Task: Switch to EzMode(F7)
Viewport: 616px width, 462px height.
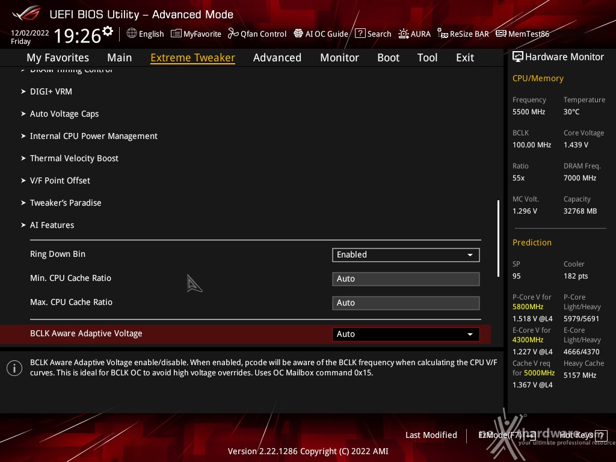Action: click(507, 435)
